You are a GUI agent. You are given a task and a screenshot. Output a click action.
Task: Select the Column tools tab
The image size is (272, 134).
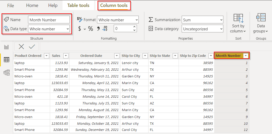(x=114, y=5)
